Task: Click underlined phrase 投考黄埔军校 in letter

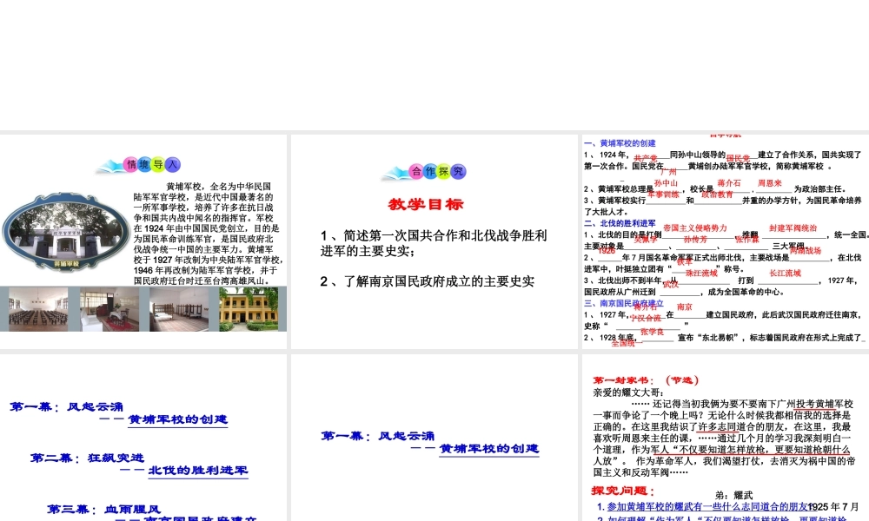Action: coord(823,404)
